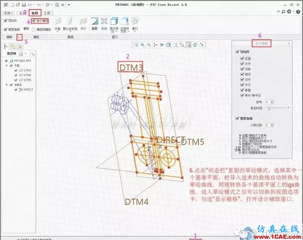This screenshot has height=240, width=303.
Task: Uncheck 等长/等半径 guide checkbox
Action: tap(242, 95)
